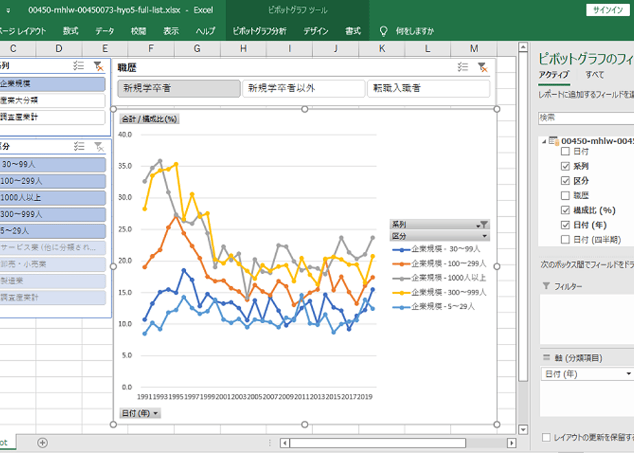Viewport: 634px width, 453px height.
Task: Uncheck the 構成比 (%) field checkbox
Action: click(x=565, y=210)
